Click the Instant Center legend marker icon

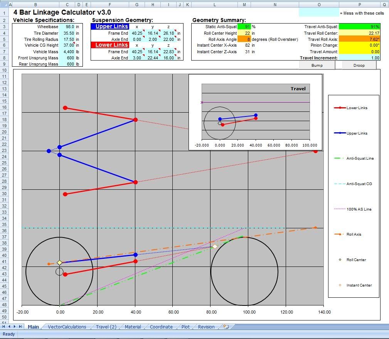340,285
